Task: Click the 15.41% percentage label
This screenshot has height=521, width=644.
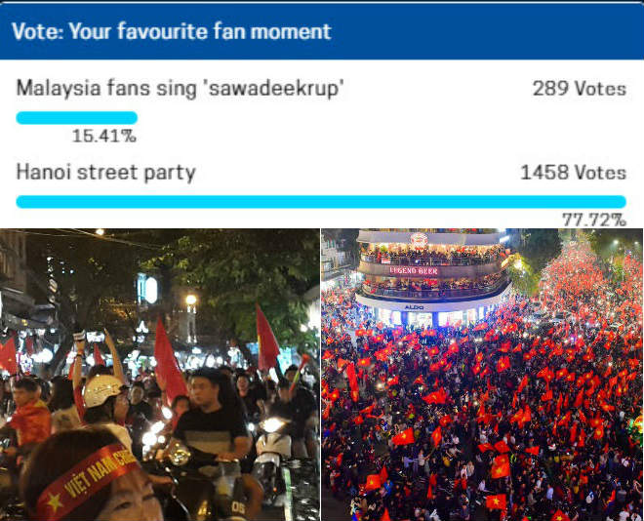Action: (x=103, y=136)
